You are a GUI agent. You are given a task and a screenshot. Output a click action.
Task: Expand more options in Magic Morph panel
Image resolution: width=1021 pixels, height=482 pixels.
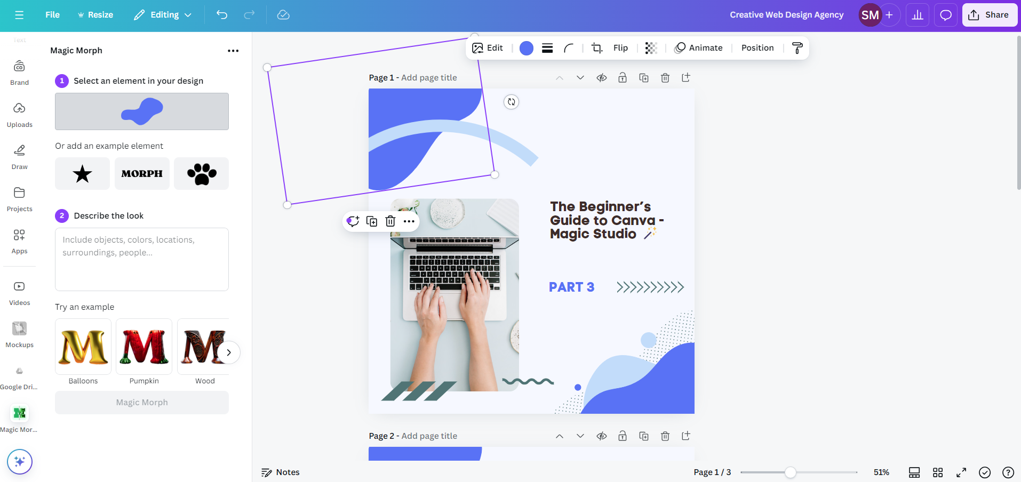(x=233, y=51)
